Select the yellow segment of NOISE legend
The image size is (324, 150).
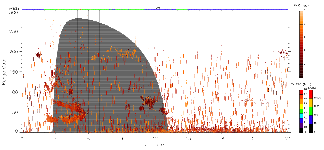coord(311,103)
